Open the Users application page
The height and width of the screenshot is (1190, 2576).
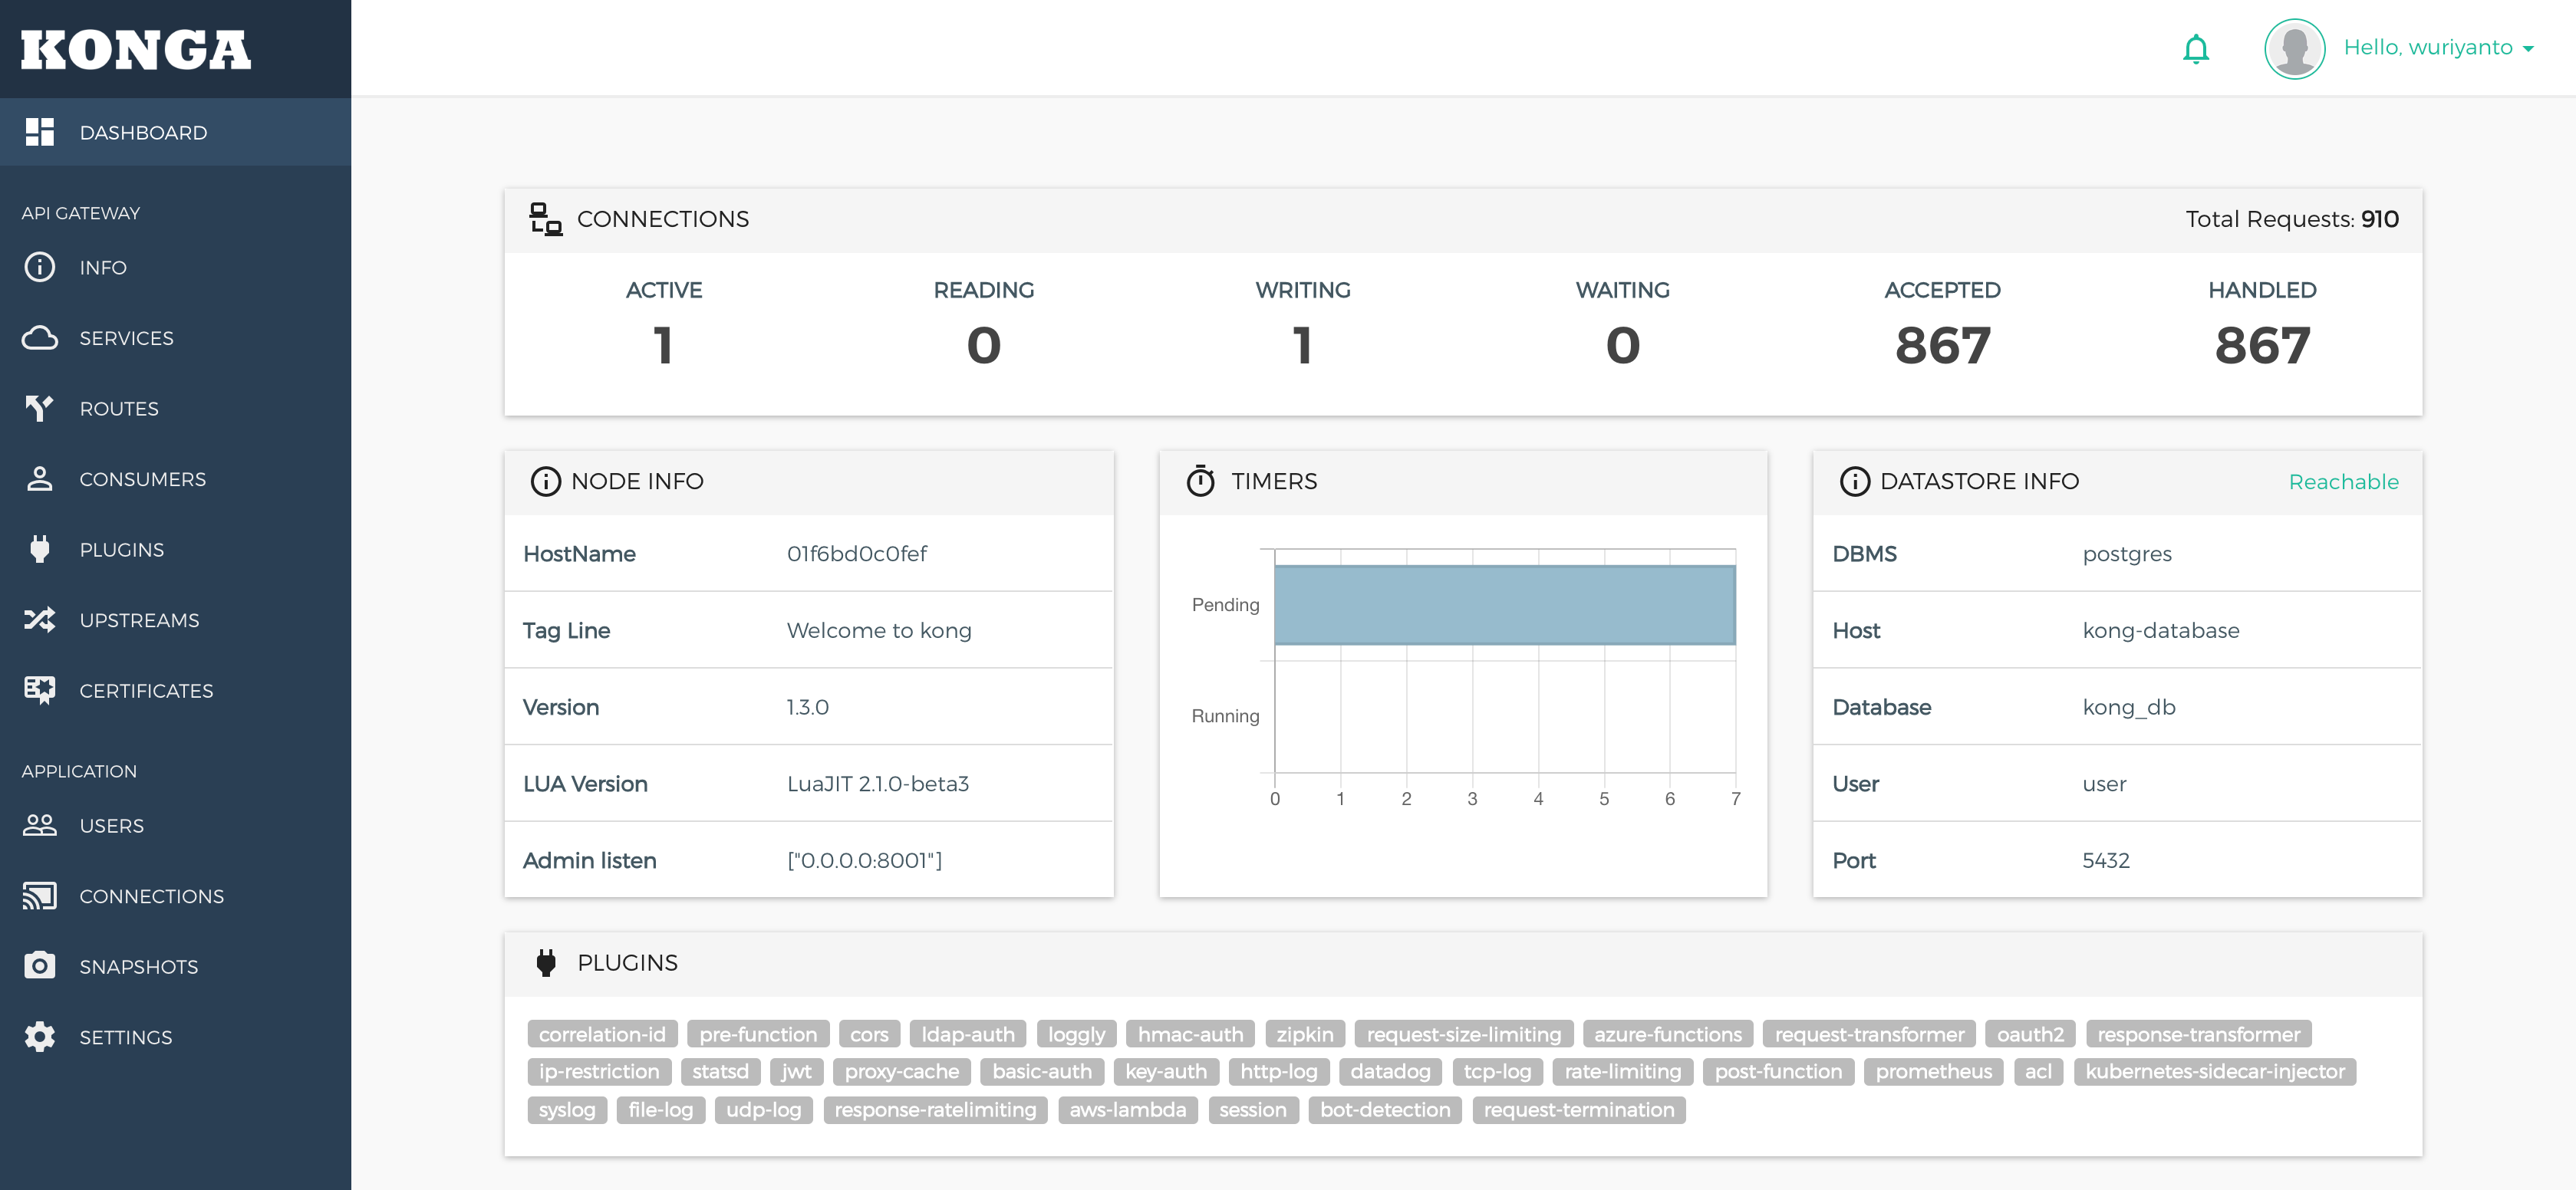(40, 825)
